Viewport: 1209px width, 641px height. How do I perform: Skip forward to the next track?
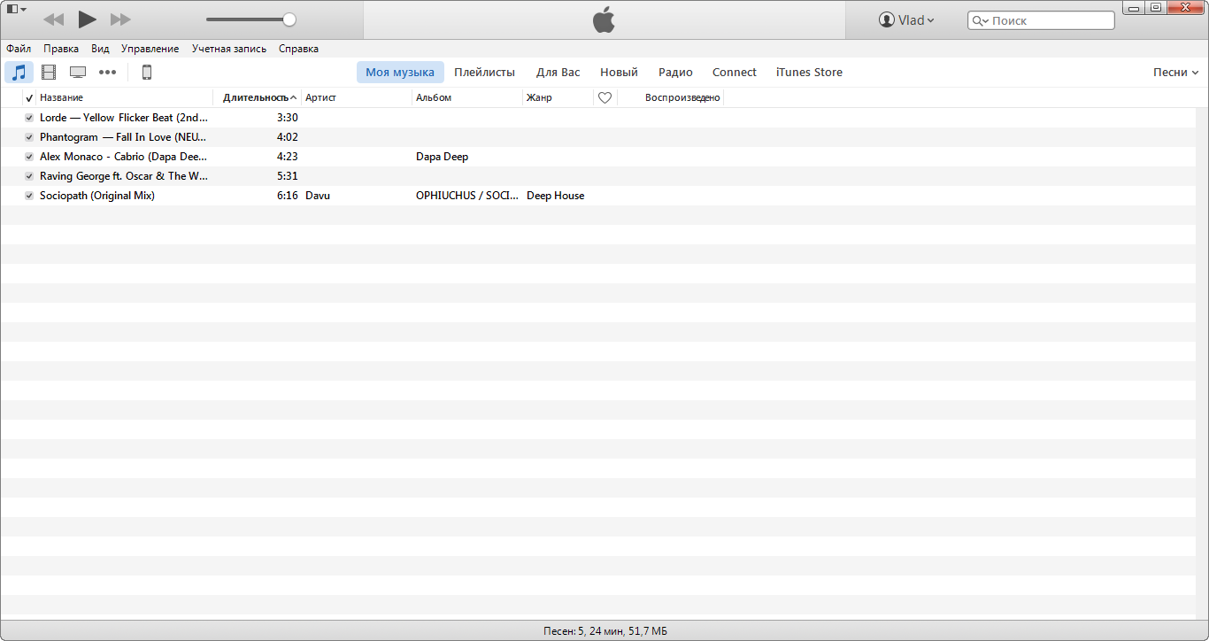pos(120,19)
